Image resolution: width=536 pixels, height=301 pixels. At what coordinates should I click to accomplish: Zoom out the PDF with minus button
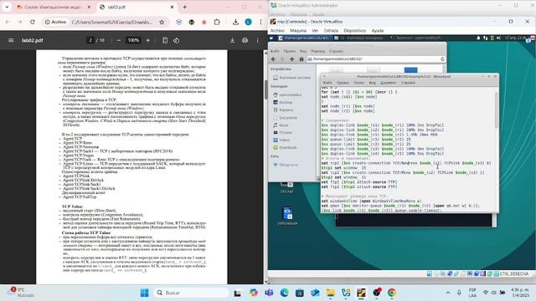(118, 40)
